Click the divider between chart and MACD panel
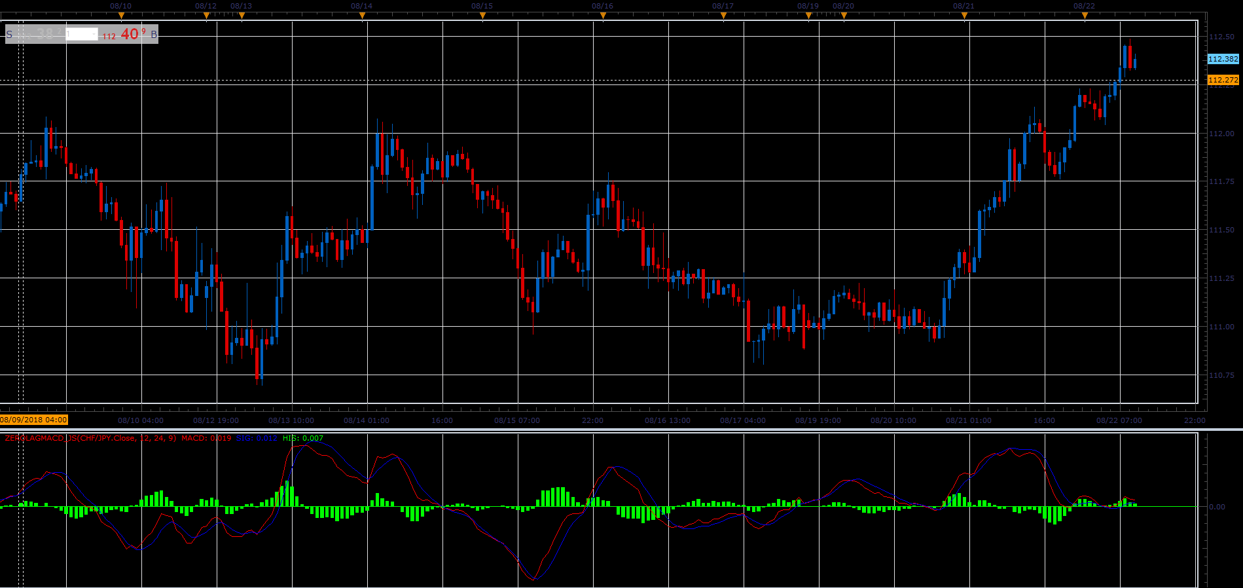 [x=621, y=430]
